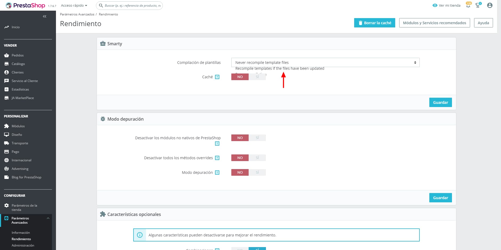The height and width of the screenshot is (250, 501).
Task: Click the trophy achievements icon
Action: 478,5
